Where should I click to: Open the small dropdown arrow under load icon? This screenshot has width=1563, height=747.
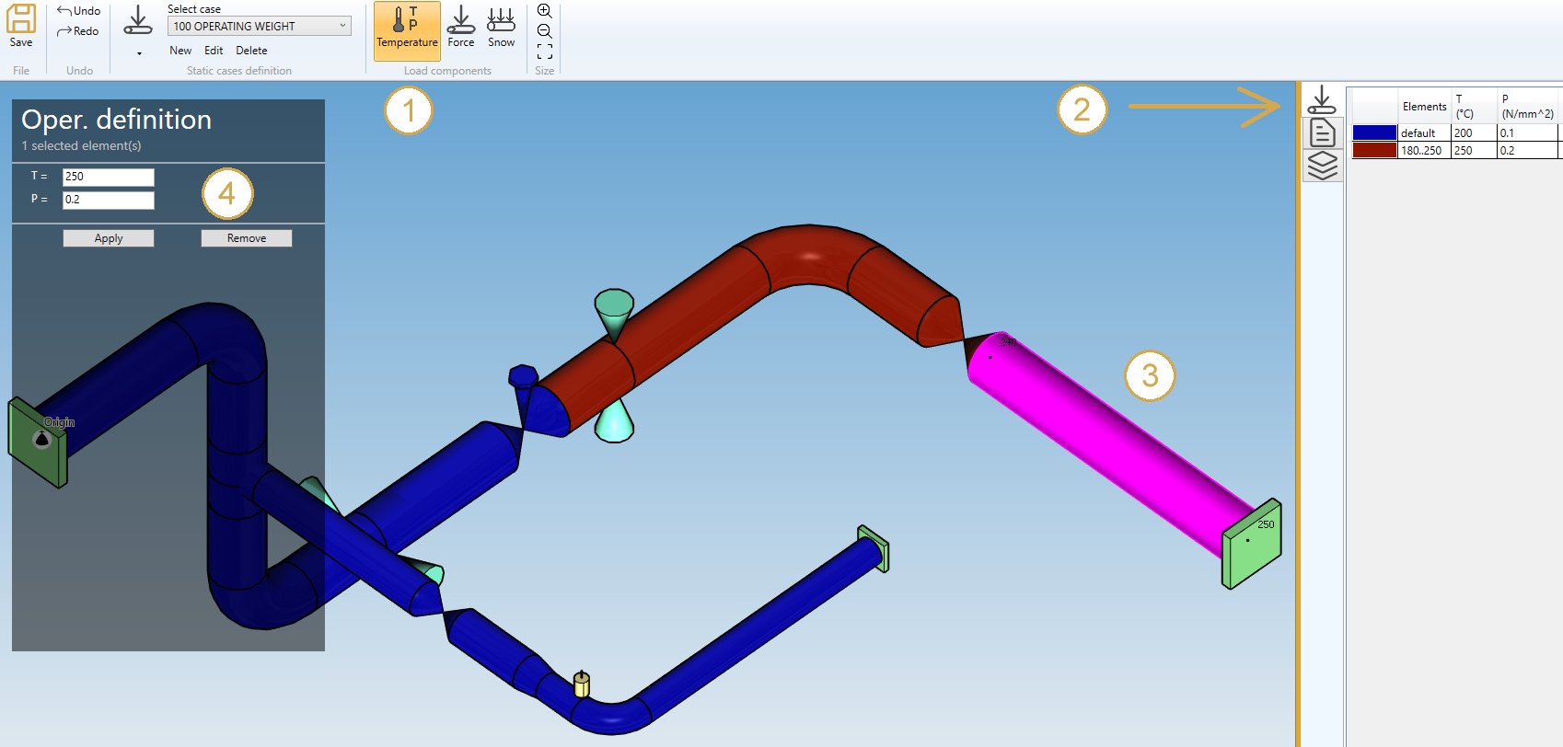(x=139, y=53)
